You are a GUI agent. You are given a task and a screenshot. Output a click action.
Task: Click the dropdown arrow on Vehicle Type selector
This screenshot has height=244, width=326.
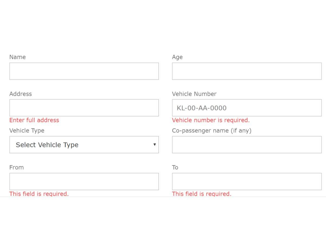pyautogui.click(x=155, y=145)
